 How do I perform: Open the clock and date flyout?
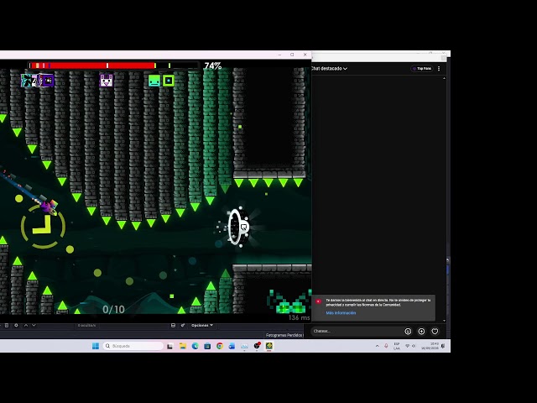point(430,346)
